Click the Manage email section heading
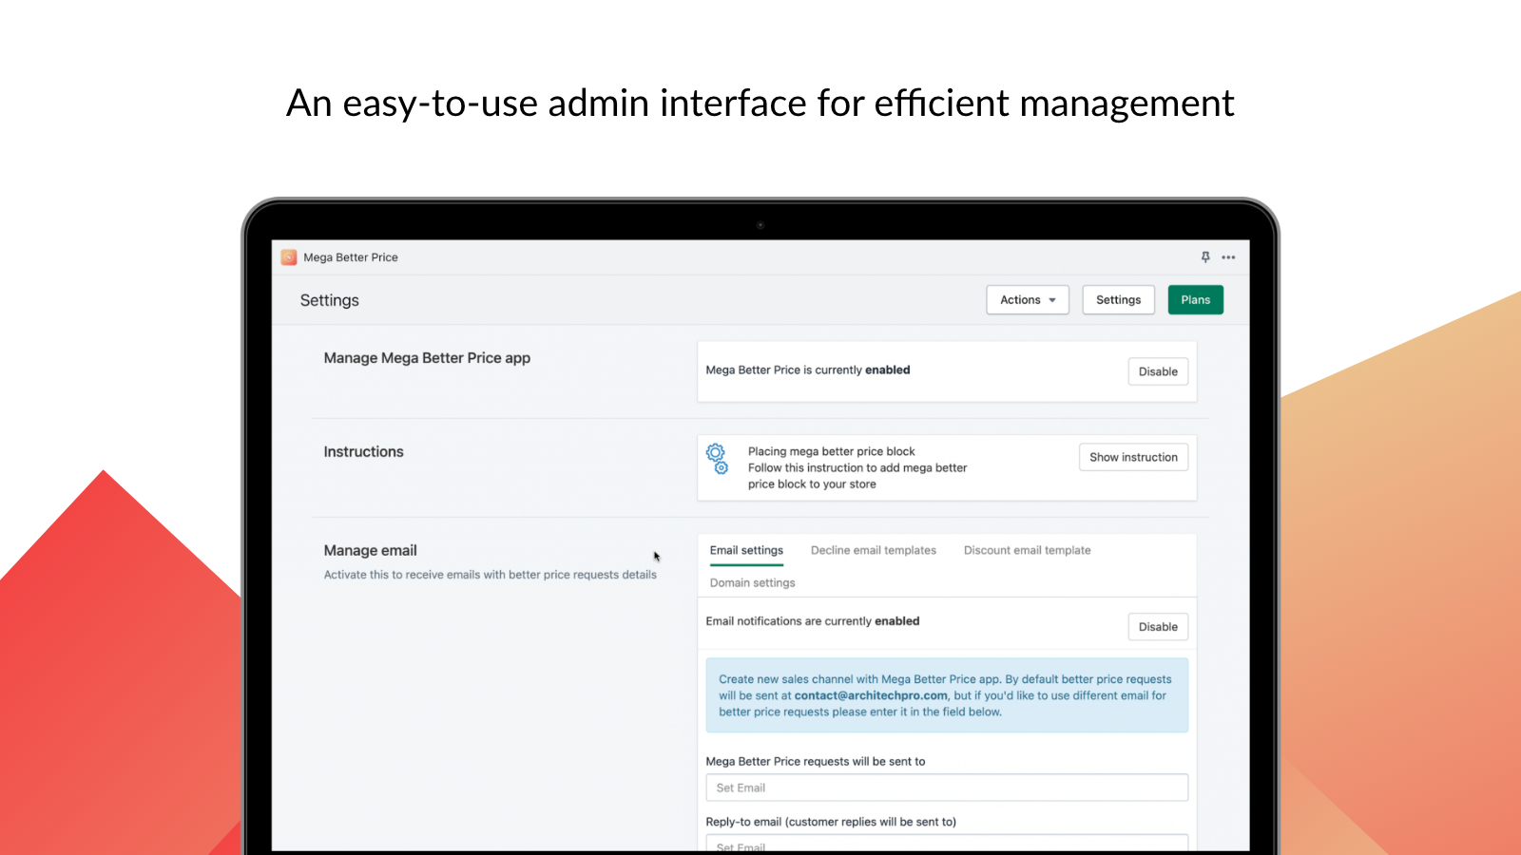Viewport: 1521px width, 855px height. 370,551
